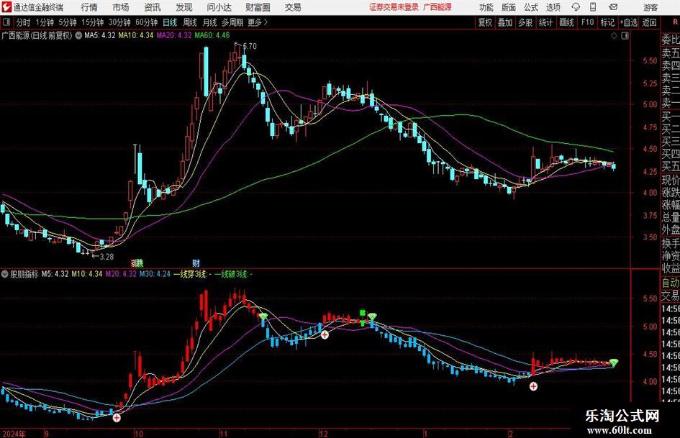Open the 问小达 menu
The height and width of the screenshot is (438, 680).
click(219, 7)
